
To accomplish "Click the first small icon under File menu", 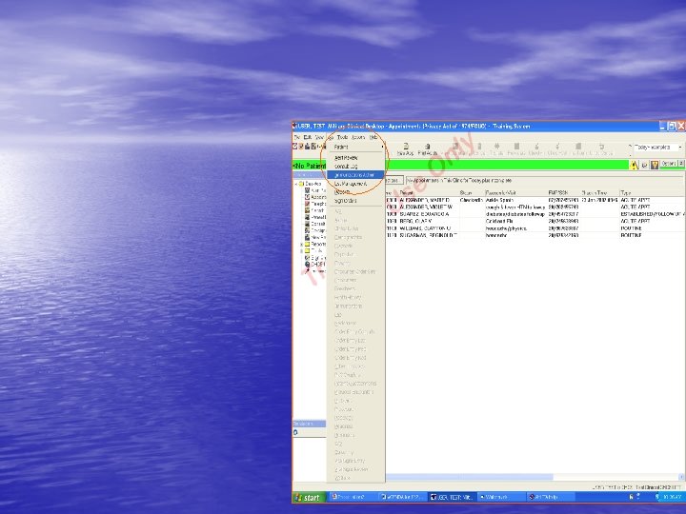I will click(295, 147).
